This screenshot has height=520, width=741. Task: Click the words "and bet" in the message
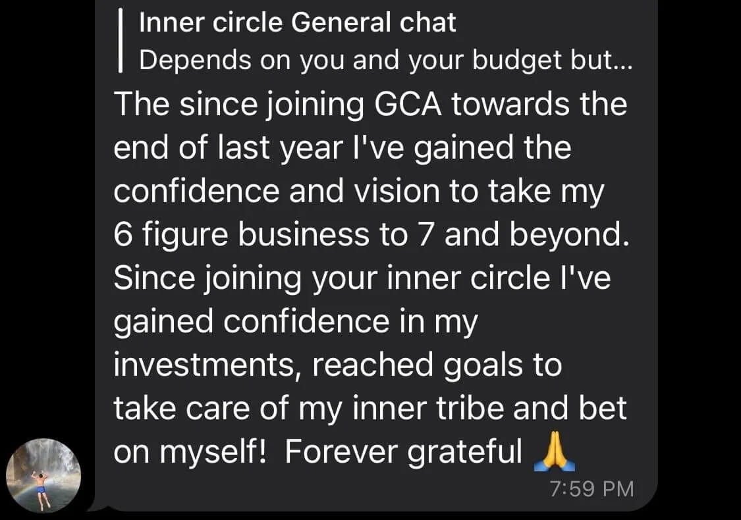(570, 409)
